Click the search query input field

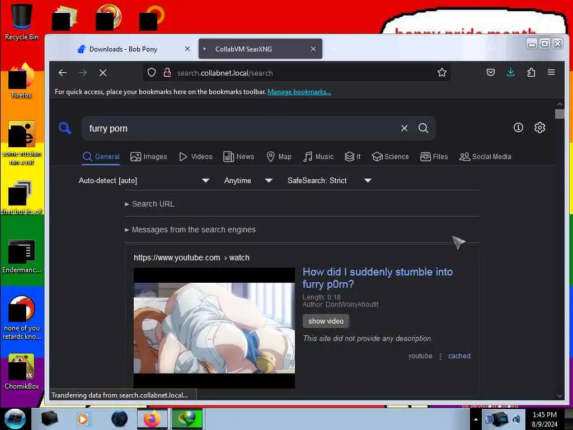(x=241, y=128)
